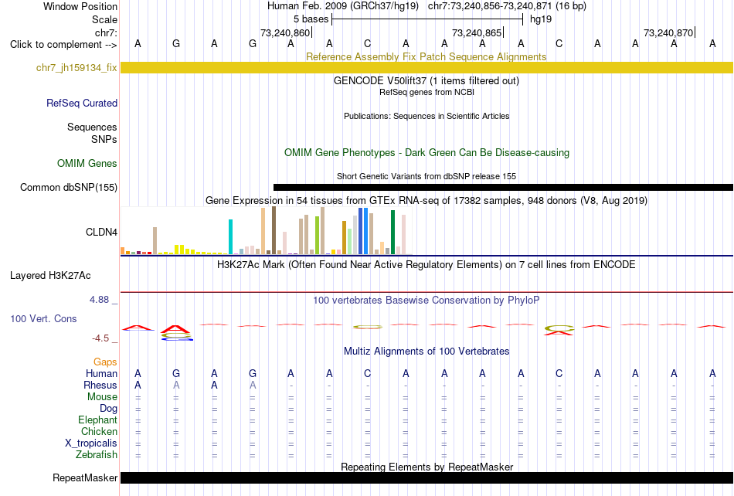
Task: Click the dark green bar in GTEx chart
Action: 392,233
